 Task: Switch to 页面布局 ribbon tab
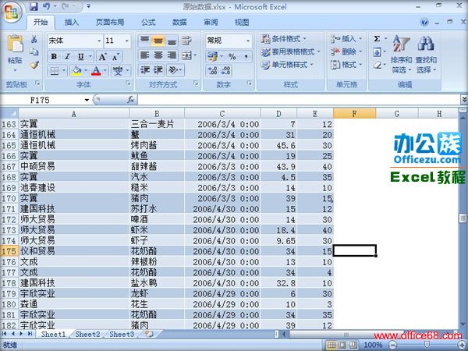109,23
